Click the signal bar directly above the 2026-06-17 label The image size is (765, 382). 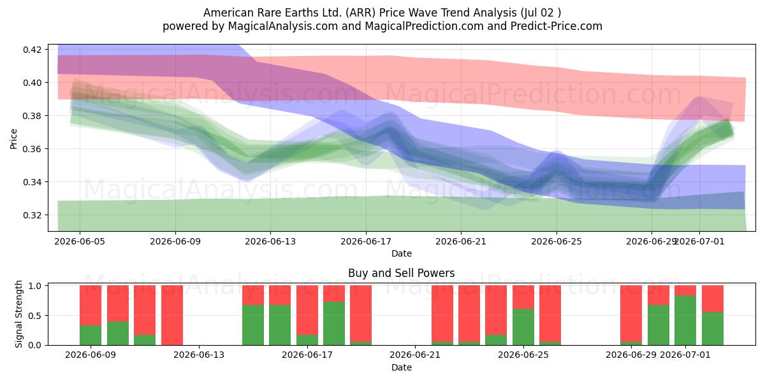click(307, 315)
